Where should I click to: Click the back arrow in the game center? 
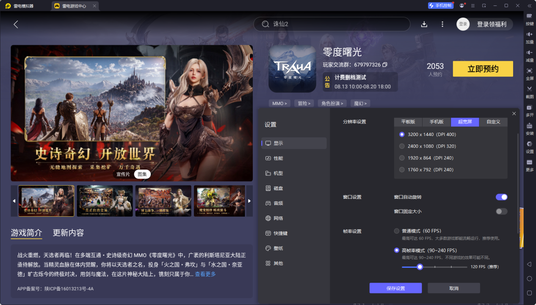click(16, 25)
